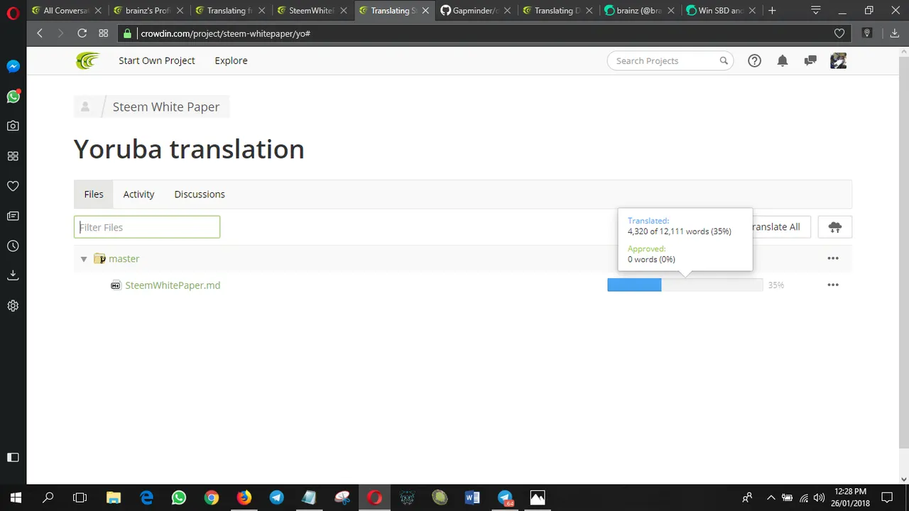This screenshot has height=511, width=909.
Task: Switch to the SteemWhitePaper tab
Action: (313, 11)
